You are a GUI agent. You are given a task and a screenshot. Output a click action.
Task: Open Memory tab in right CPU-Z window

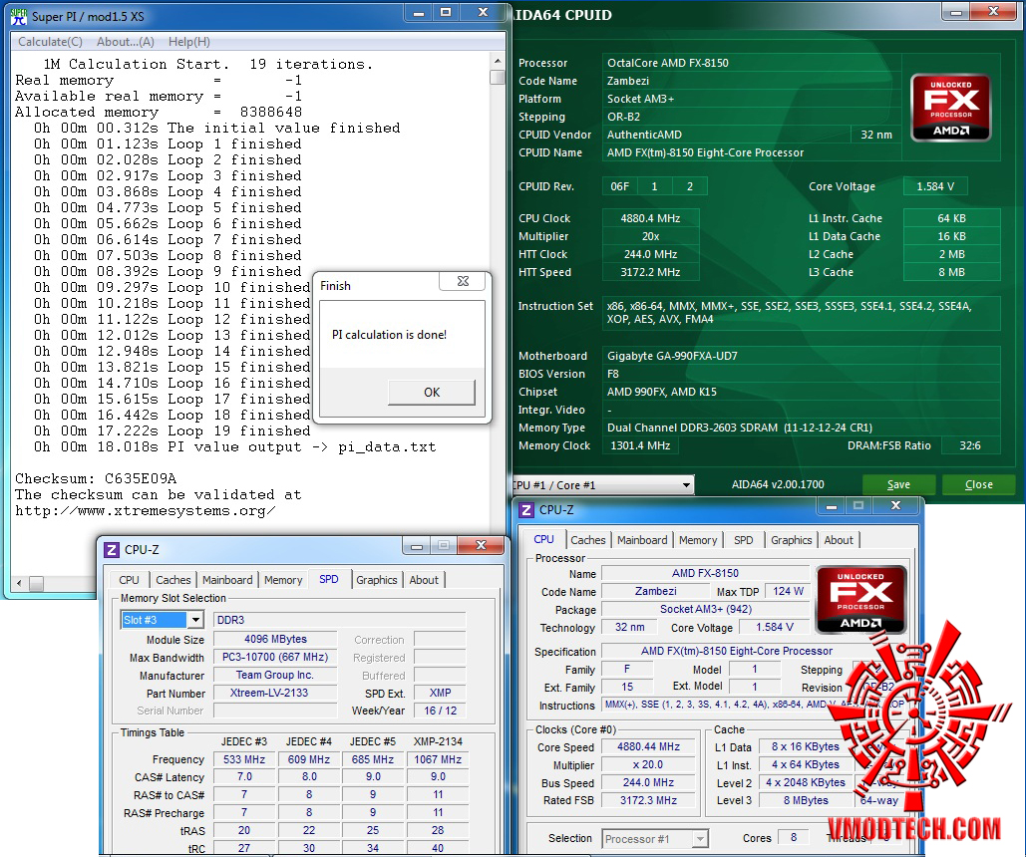698,540
